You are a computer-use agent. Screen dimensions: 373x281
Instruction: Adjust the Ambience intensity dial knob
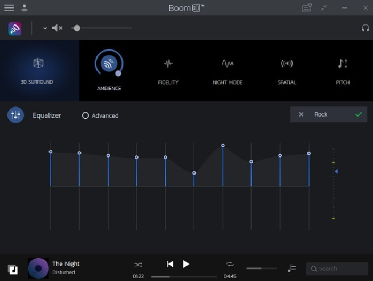[x=118, y=73]
